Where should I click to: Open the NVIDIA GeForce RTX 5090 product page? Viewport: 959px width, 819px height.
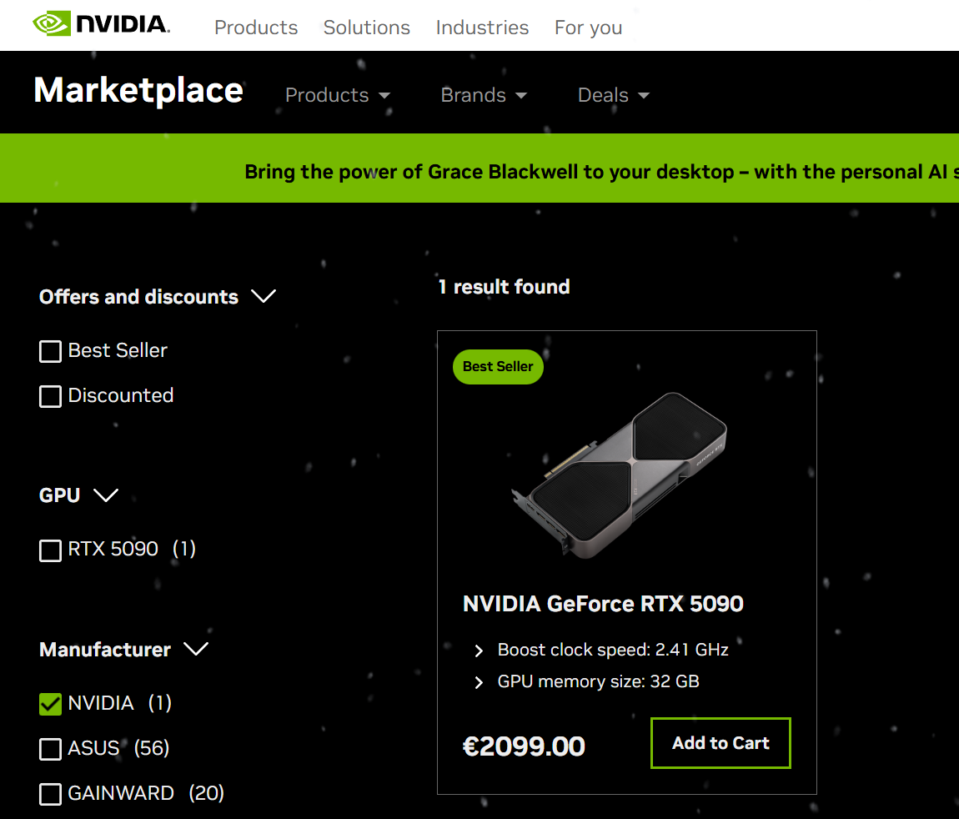pos(603,604)
